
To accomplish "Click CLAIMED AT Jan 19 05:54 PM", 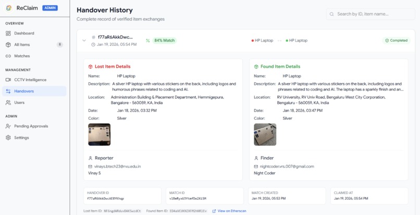I will [351, 199].
